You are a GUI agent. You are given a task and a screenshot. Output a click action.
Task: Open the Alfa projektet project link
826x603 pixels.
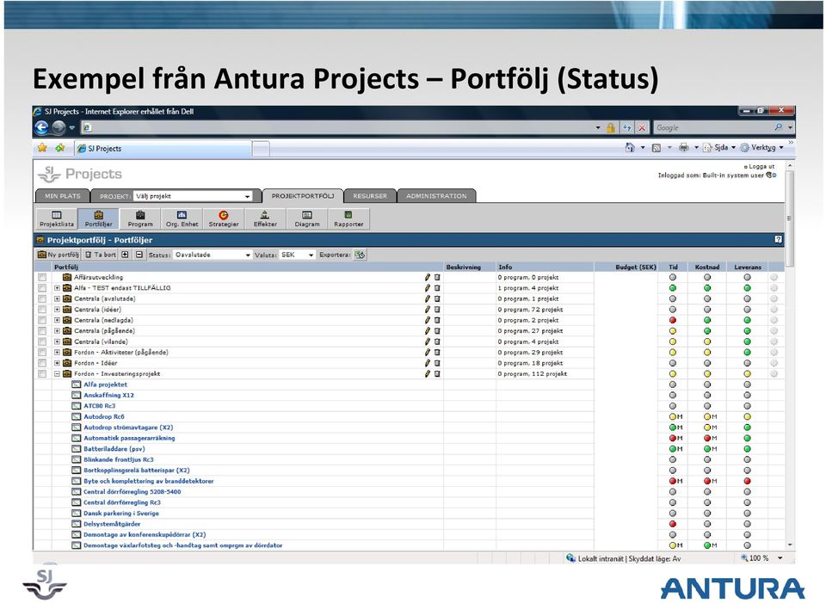(x=105, y=385)
